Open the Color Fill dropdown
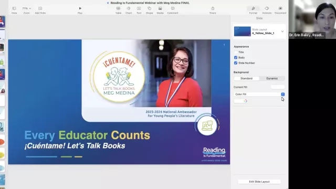This screenshot has width=336, height=189. point(259,94)
